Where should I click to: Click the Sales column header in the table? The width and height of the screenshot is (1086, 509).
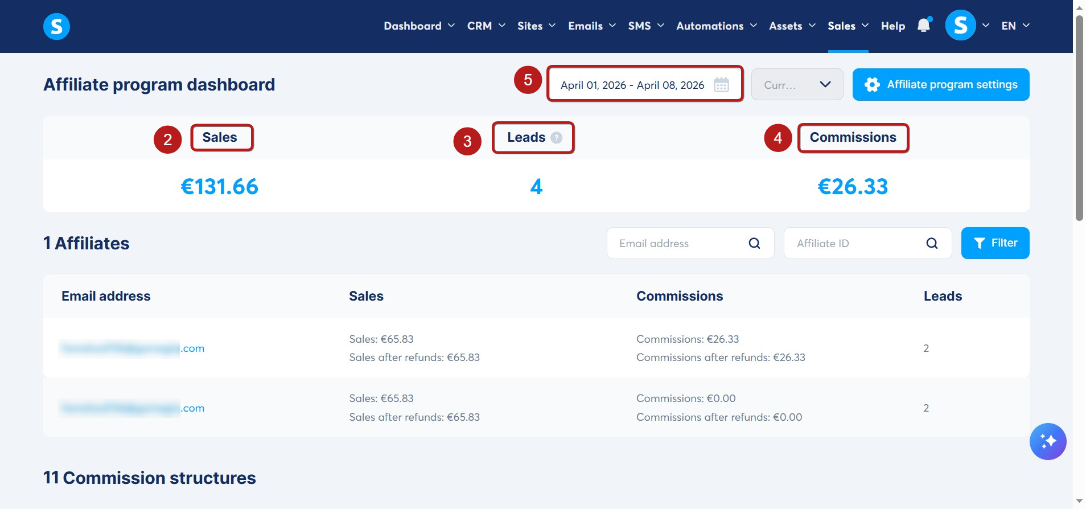coord(366,296)
